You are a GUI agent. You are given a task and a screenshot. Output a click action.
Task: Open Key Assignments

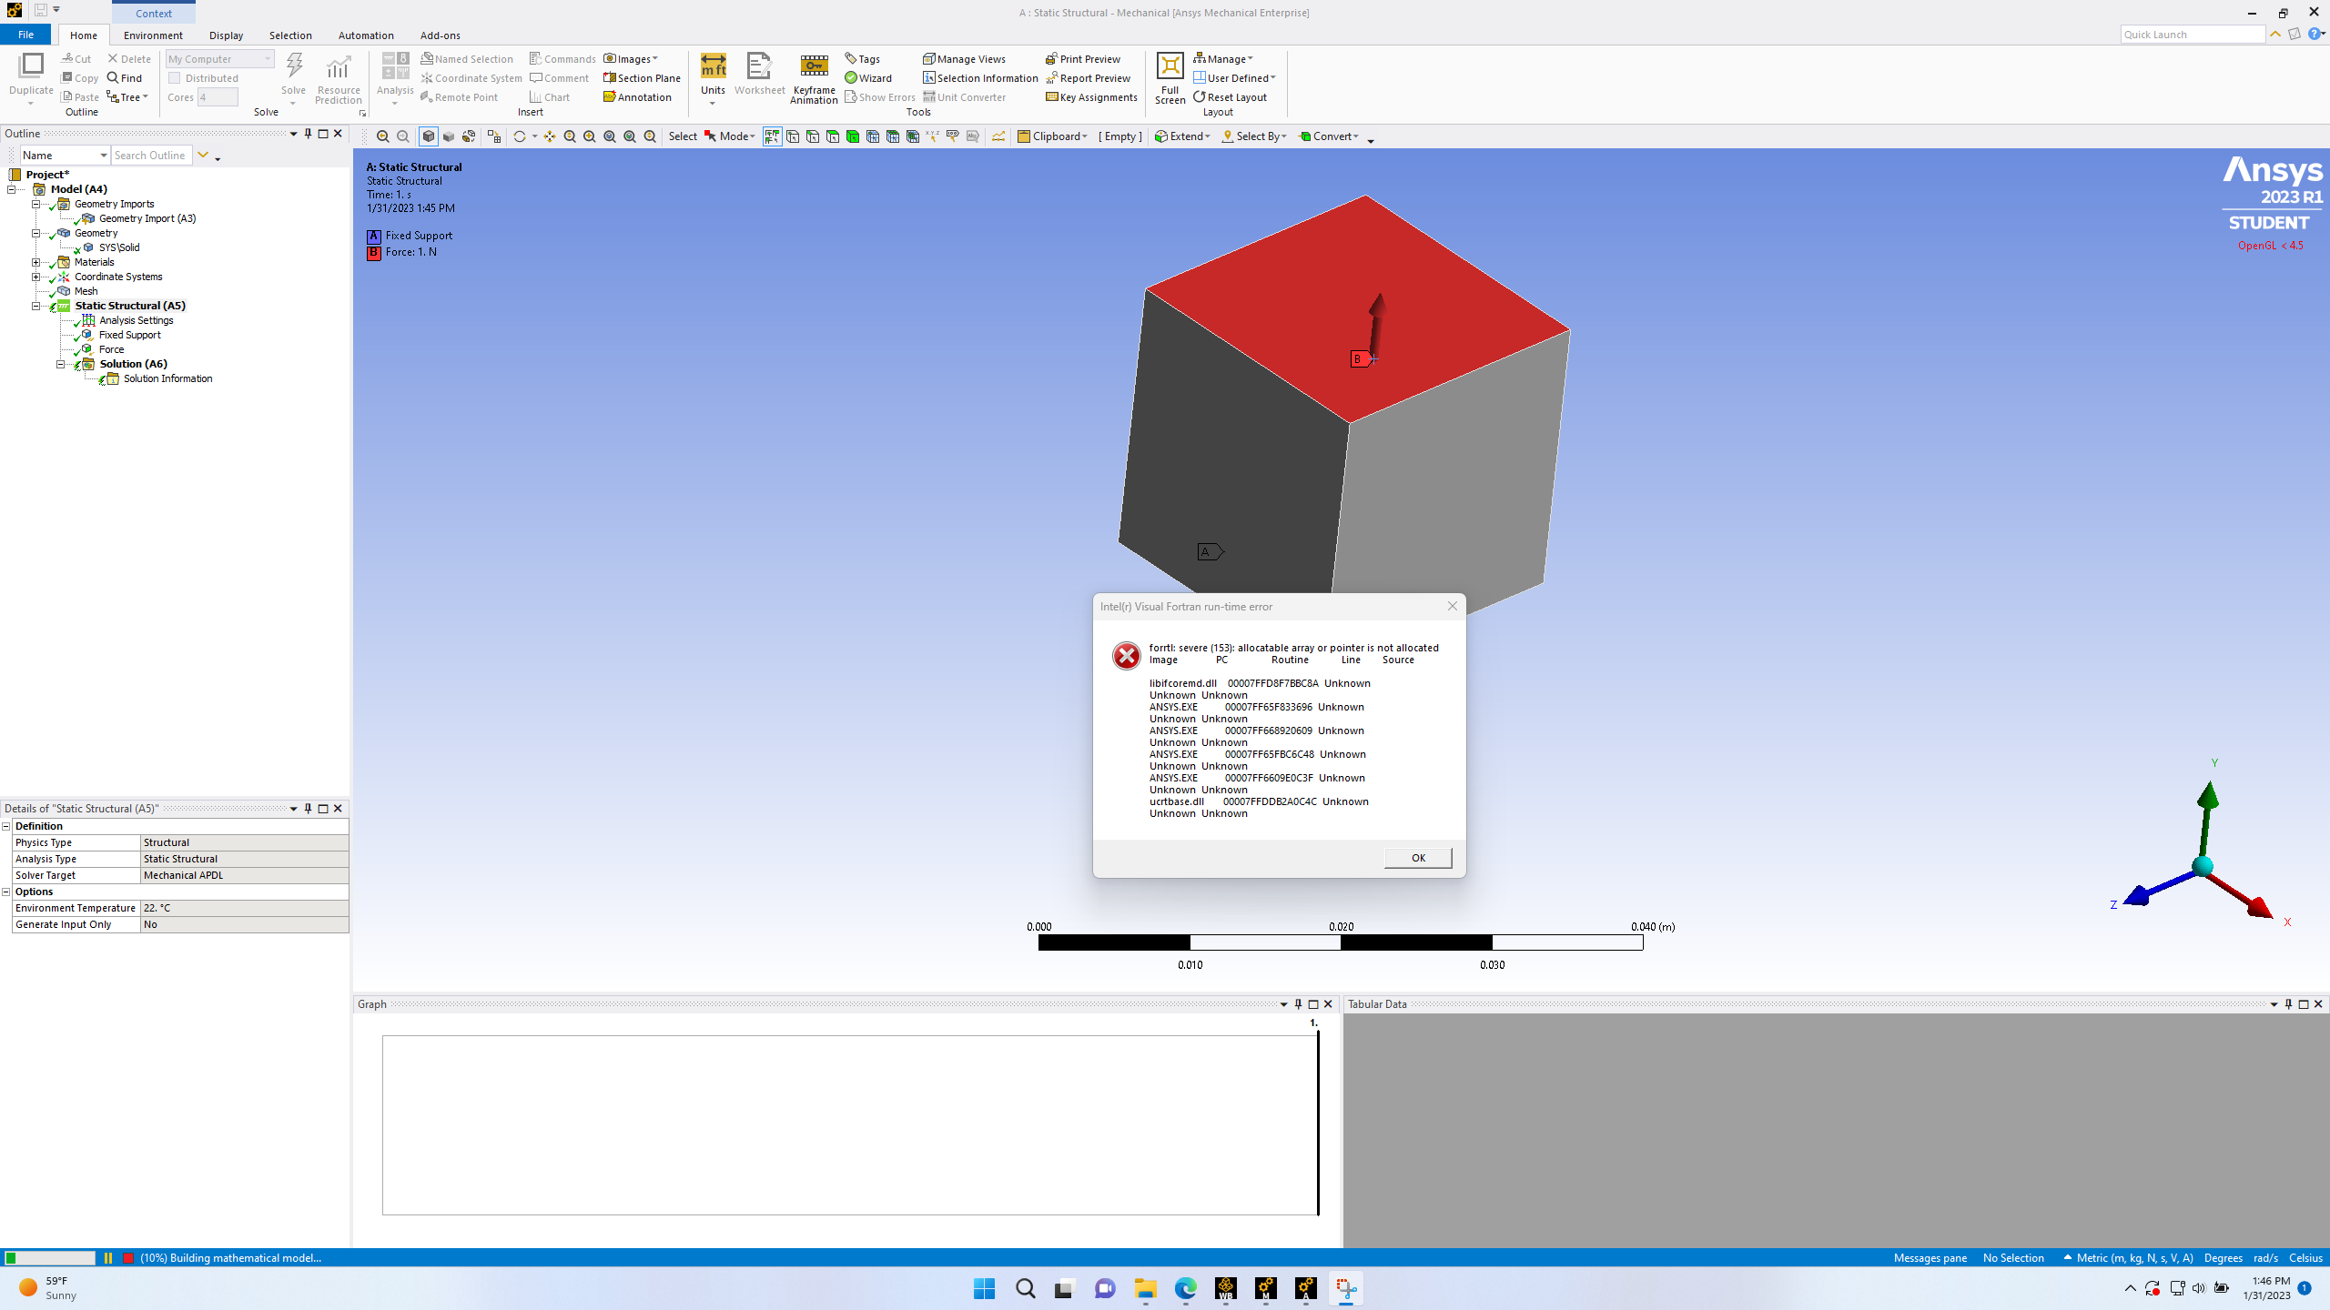1091,97
